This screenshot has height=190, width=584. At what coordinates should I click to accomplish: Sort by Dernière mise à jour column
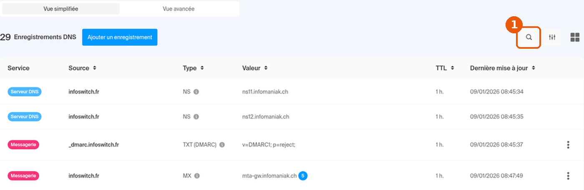coord(503,68)
